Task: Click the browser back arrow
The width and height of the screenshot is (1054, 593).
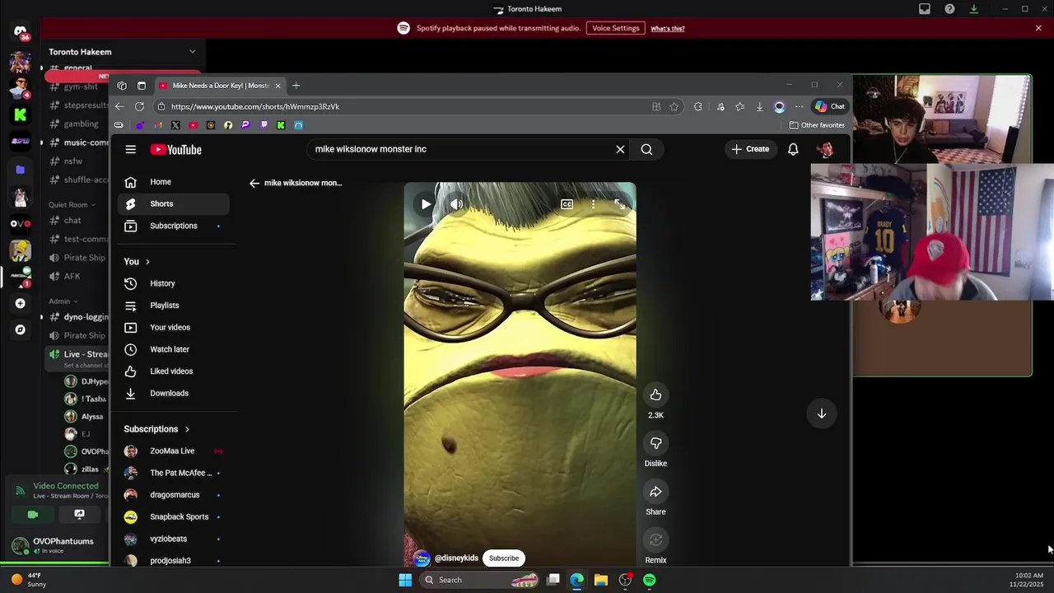Action: (x=119, y=106)
